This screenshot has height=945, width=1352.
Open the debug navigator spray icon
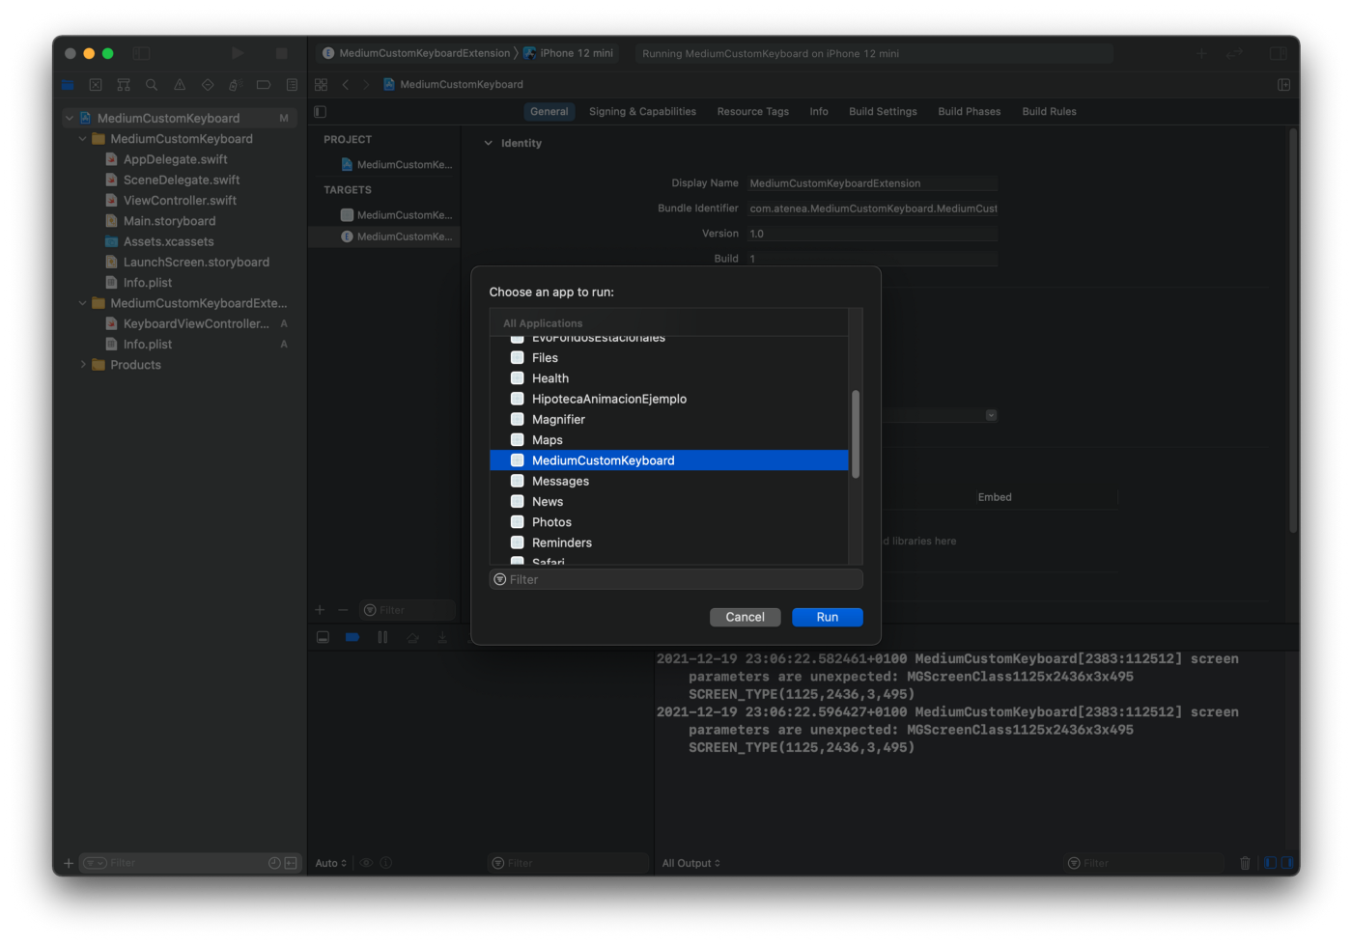click(235, 85)
